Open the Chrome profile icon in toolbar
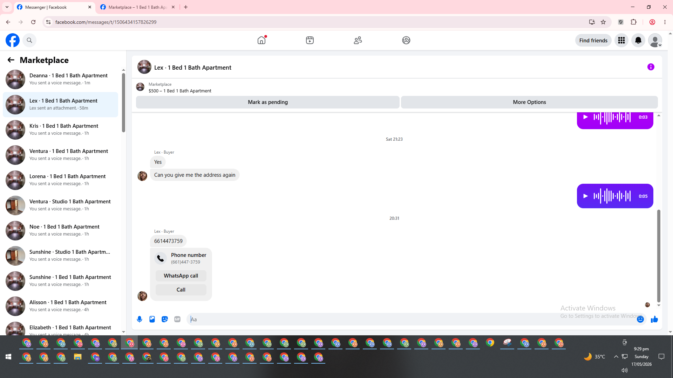This screenshot has width=673, height=378. pos(652,22)
